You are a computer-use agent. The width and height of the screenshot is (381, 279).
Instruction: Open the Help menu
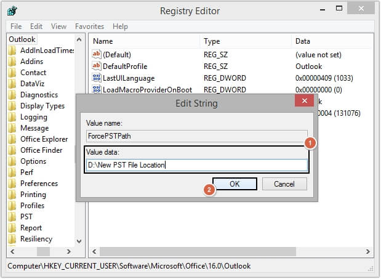[x=120, y=26]
